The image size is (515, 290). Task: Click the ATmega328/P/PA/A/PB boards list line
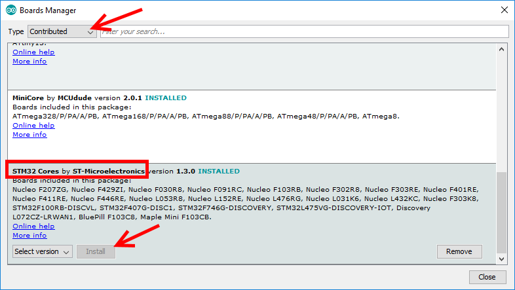point(206,116)
